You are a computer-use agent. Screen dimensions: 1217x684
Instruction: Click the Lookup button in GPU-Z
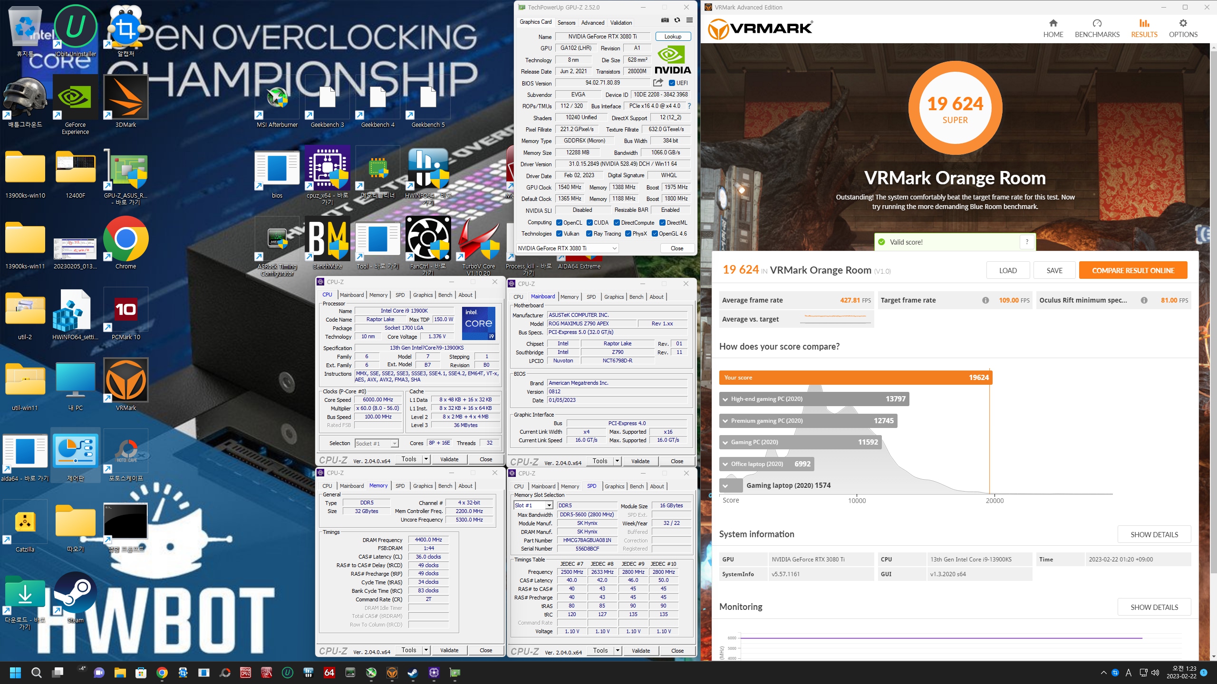pyautogui.click(x=673, y=36)
